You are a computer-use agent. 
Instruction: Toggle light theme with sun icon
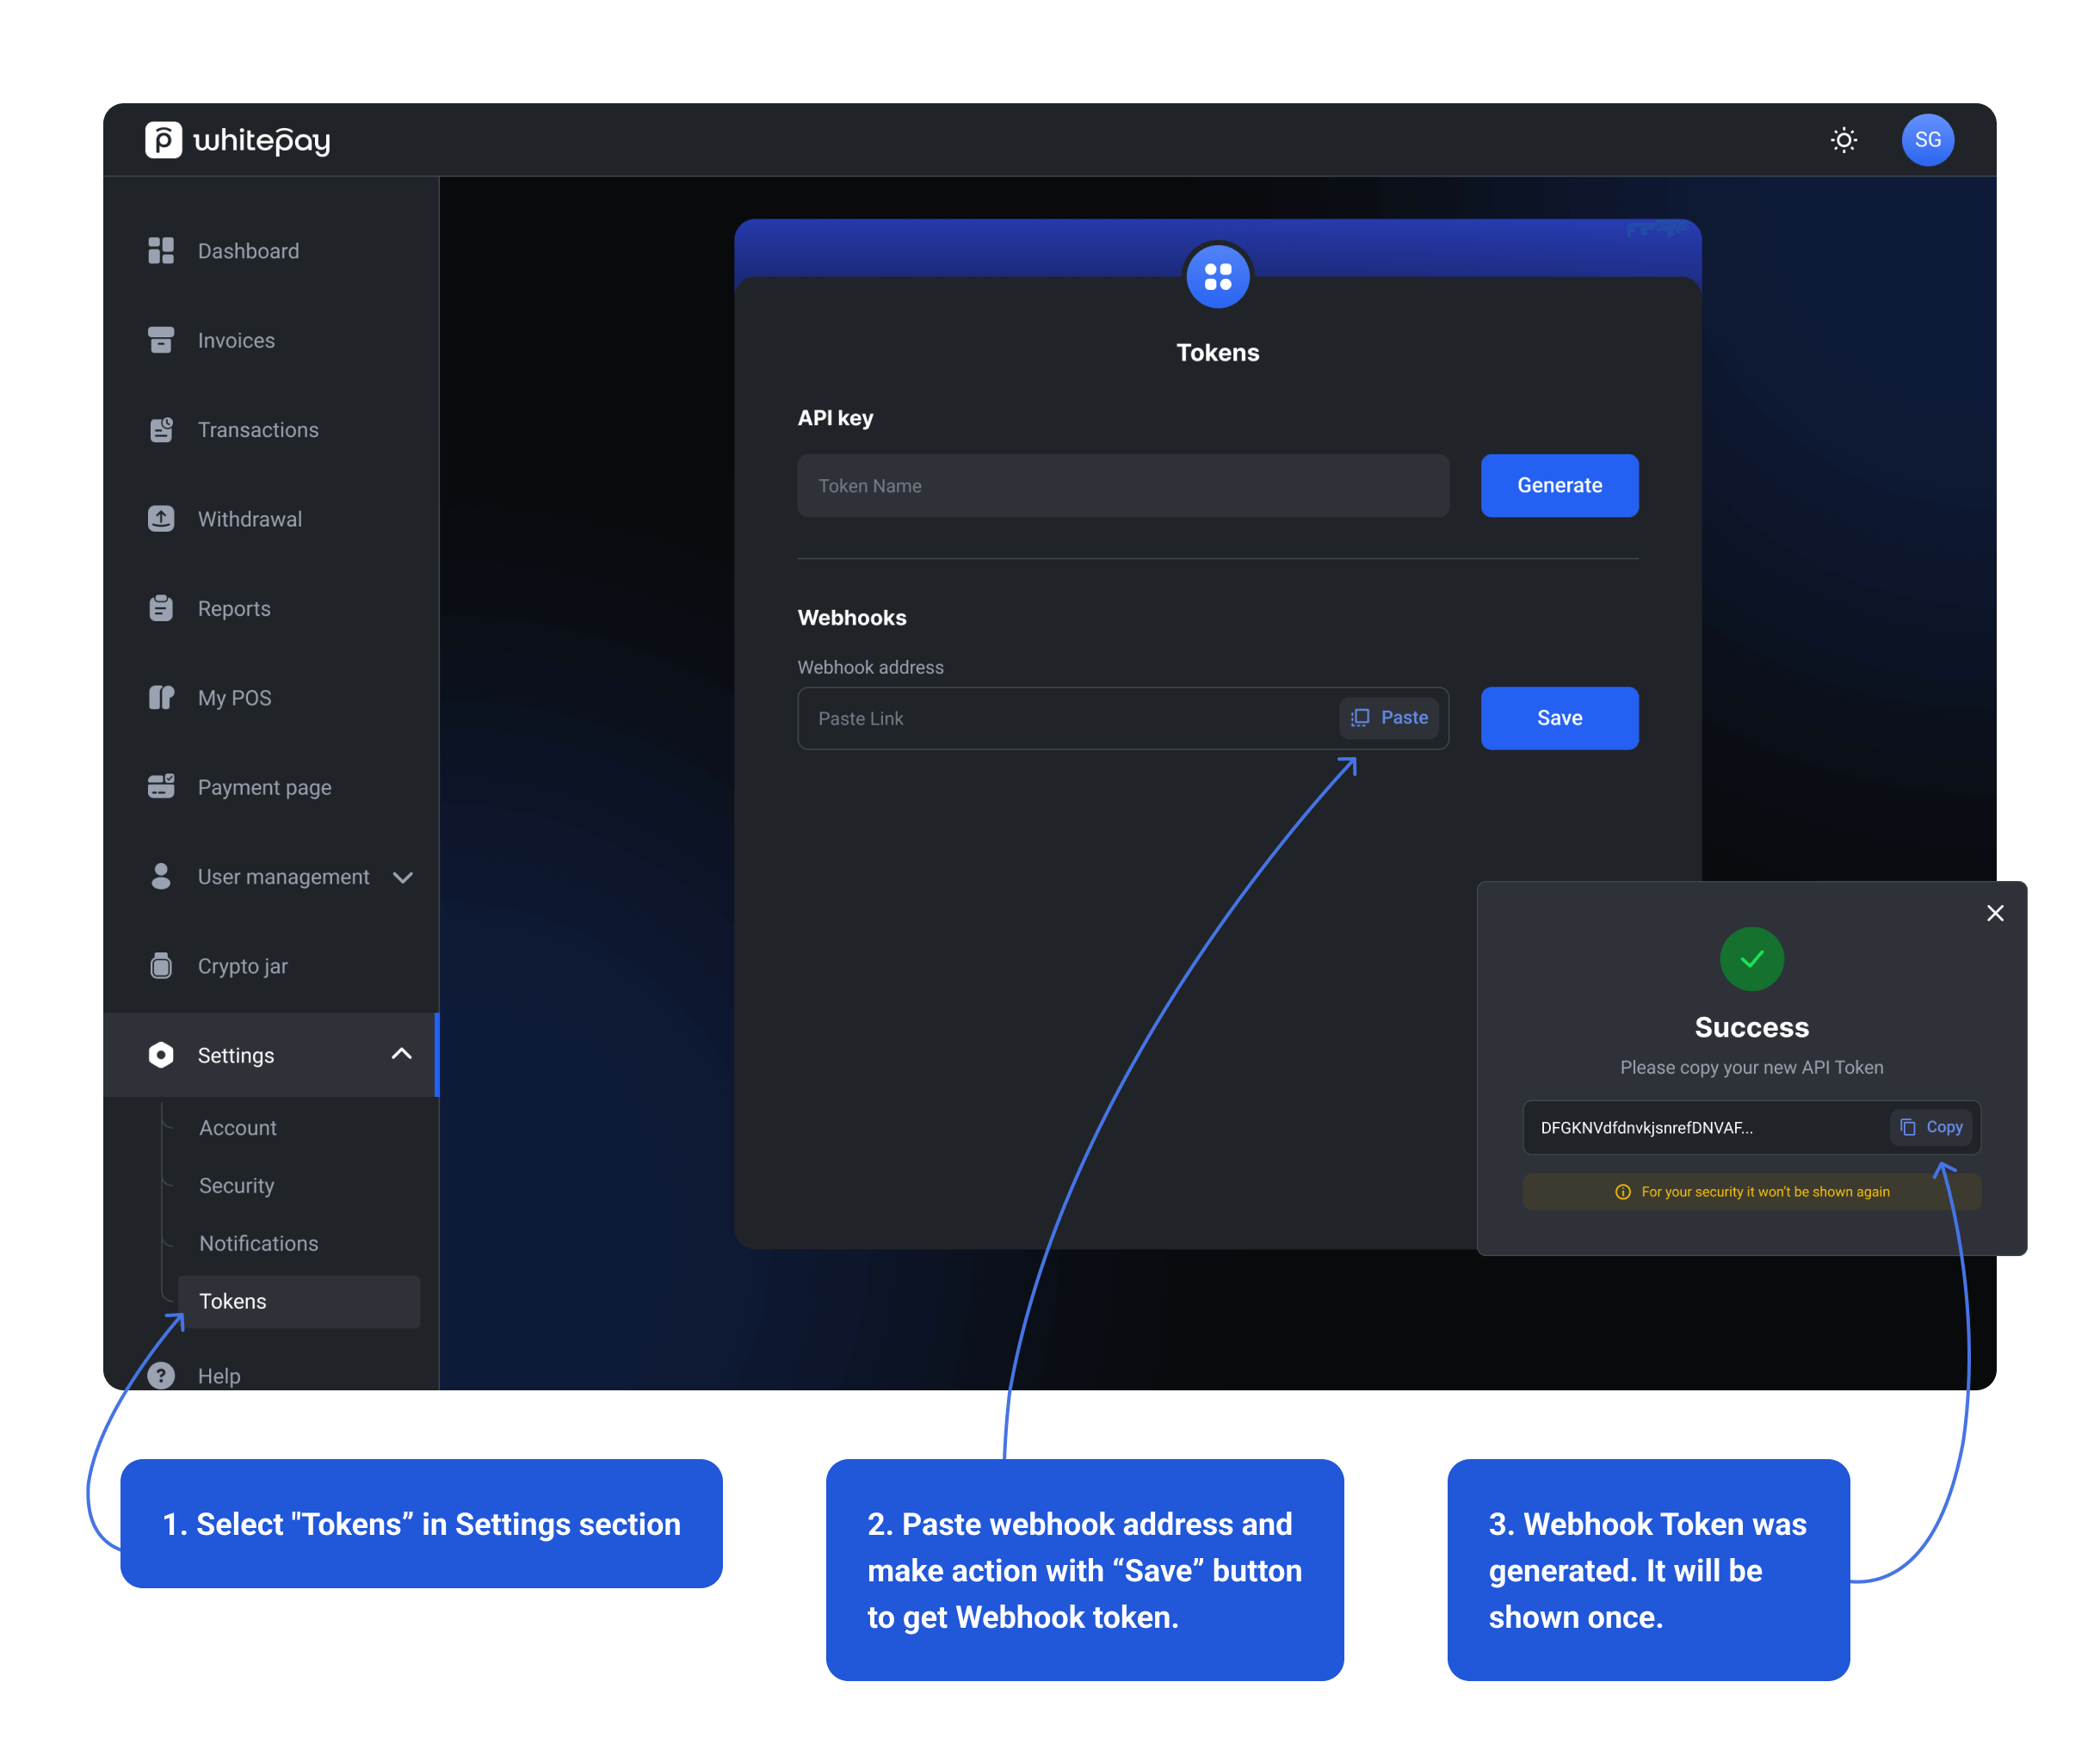1843,140
